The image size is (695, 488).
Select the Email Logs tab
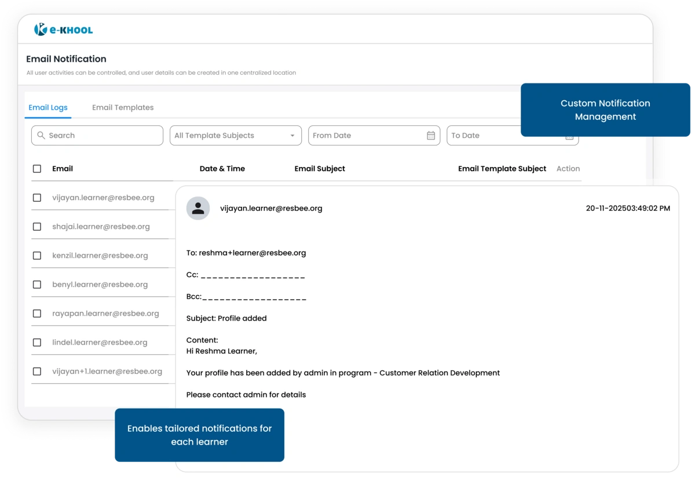(x=48, y=107)
